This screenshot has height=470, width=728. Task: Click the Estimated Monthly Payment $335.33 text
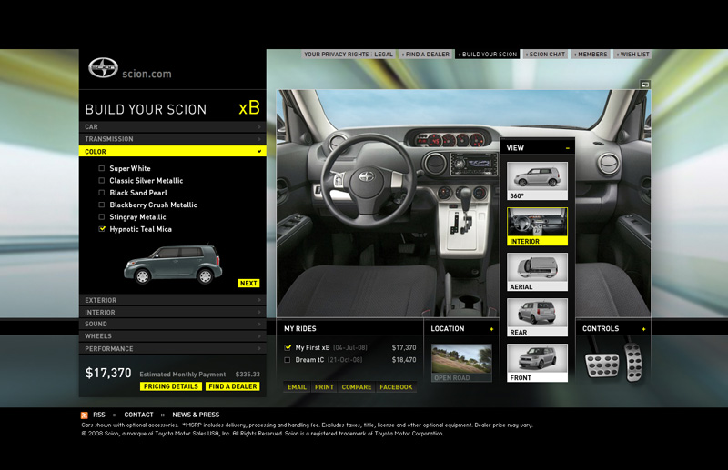(x=199, y=374)
